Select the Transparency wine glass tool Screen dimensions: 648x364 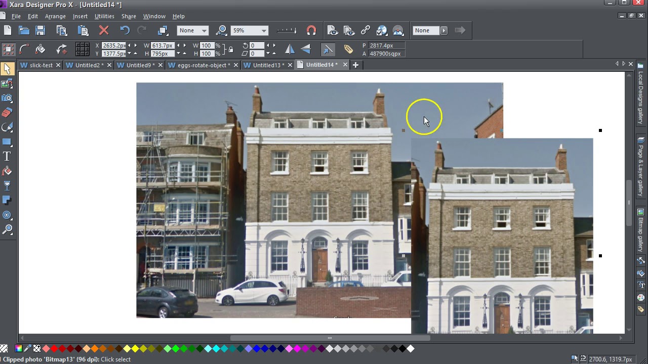coord(7,186)
